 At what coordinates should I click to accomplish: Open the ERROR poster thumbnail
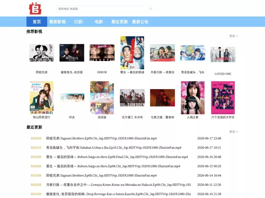(102, 53)
